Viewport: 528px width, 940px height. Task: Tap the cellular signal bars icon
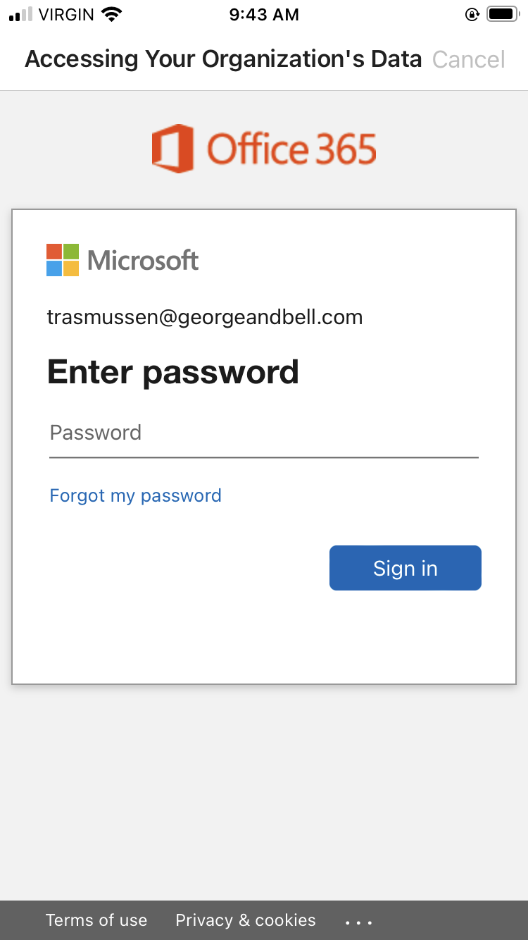coord(20,14)
